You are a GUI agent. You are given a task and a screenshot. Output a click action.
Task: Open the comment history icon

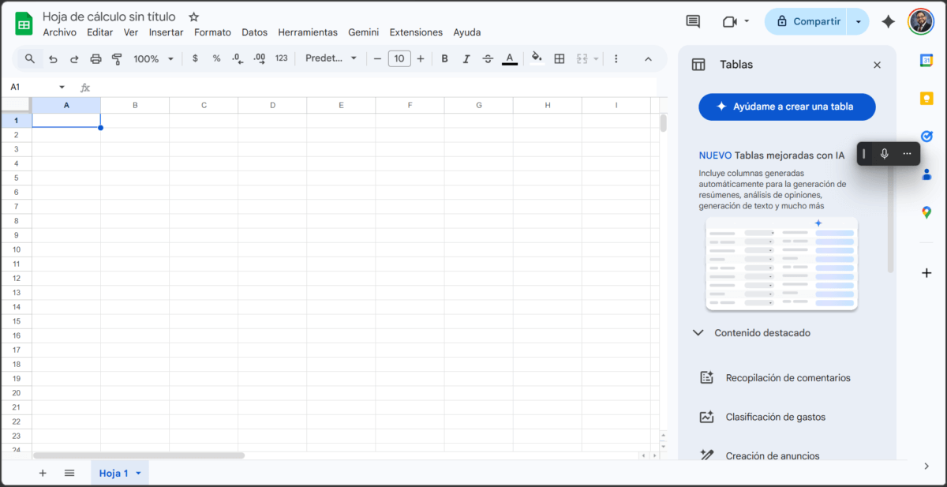coord(693,21)
